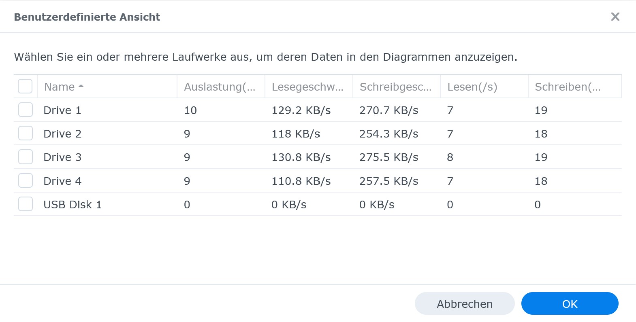Image resolution: width=636 pixels, height=322 pixels.
Task: Click the sort arrow next to Name
Action: point(81,86)
